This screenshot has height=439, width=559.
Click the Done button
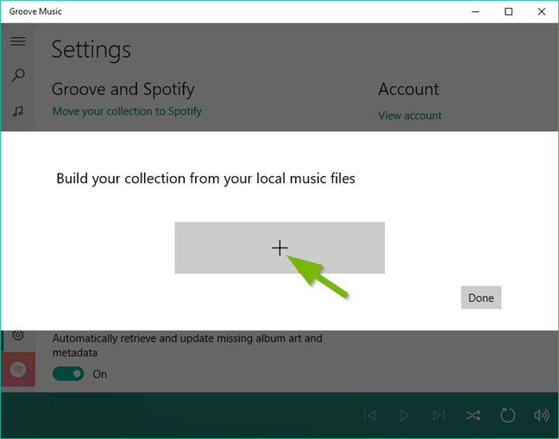pos(480,298)
